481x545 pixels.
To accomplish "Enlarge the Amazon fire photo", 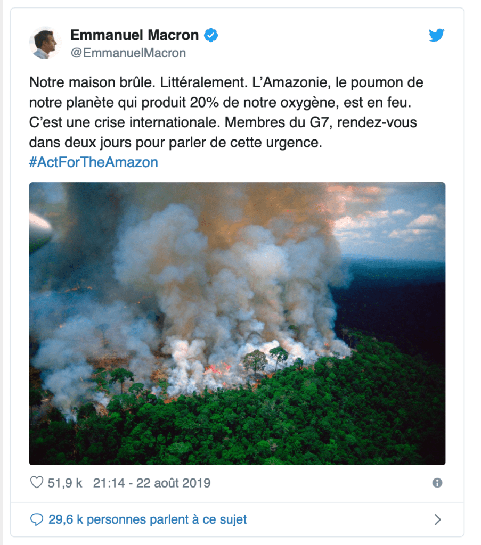I will click(237, 324).
